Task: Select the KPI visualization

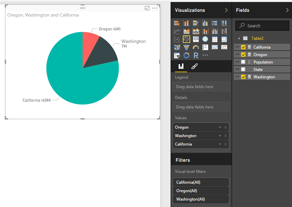Action: [224, 47]
